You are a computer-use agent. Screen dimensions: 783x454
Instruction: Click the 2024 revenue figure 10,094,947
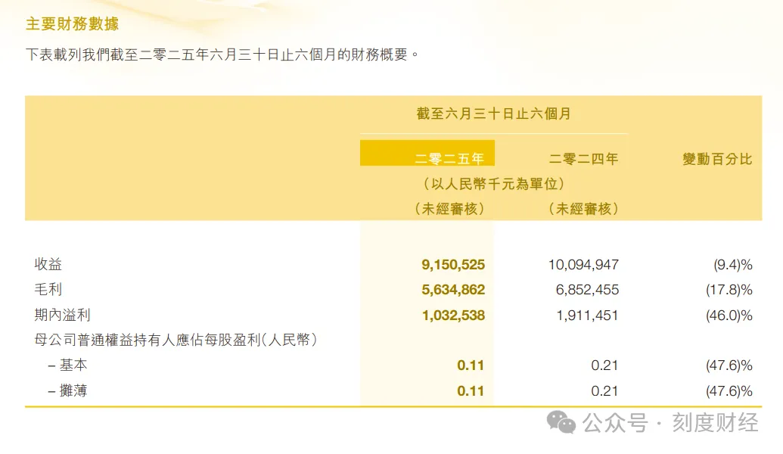pos(583,265)
